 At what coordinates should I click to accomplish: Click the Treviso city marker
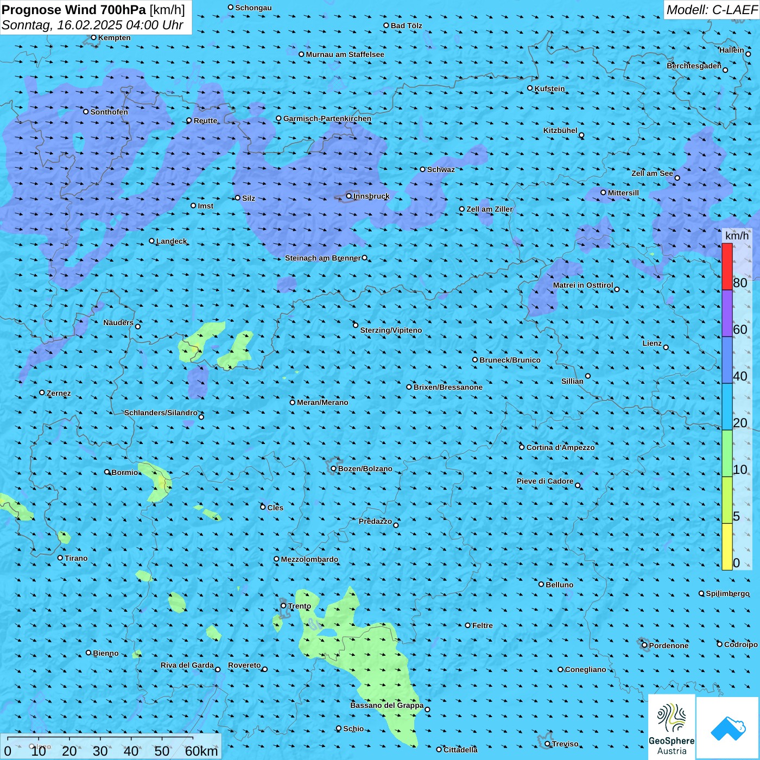[x=547, y=744]
